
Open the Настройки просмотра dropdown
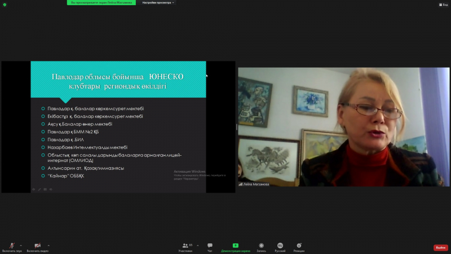point(158,2)
